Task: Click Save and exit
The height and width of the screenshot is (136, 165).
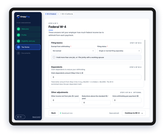Action: pos(114,113)
